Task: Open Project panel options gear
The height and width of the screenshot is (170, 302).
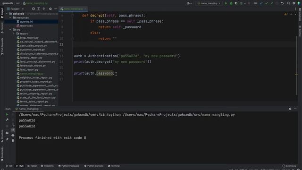Action: click(50, 9)
